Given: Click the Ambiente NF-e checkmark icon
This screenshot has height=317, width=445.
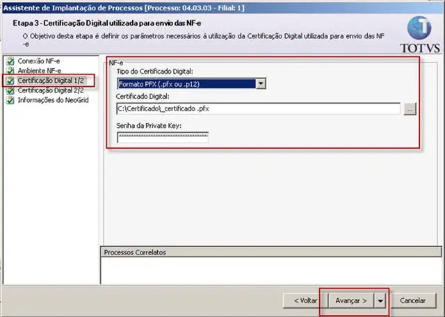Looking at the screenshot, I should click(x=10, y=71).
